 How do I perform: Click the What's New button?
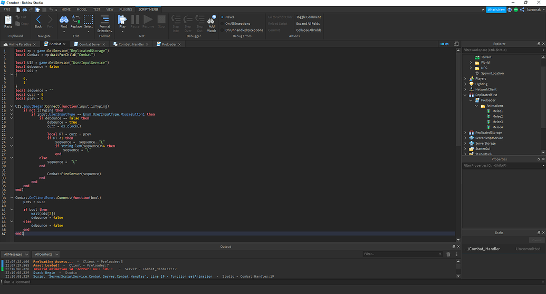(496, 9)
